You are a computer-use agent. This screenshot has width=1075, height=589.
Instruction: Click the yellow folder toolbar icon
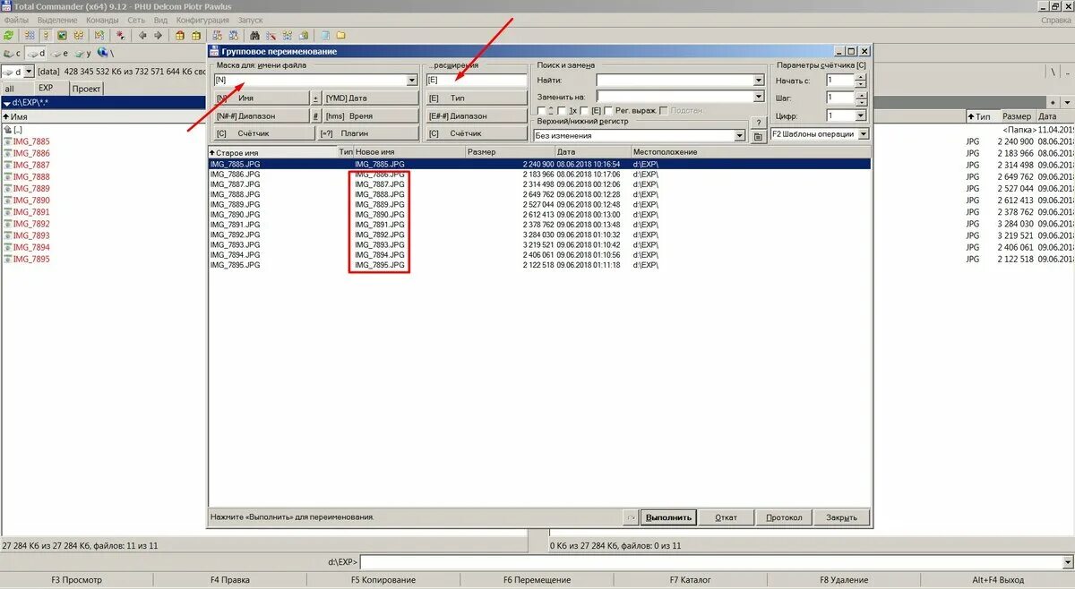pyautogui.click(x=340, y=36)
